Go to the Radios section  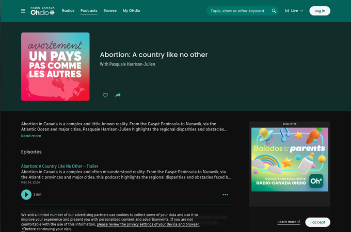68,10
